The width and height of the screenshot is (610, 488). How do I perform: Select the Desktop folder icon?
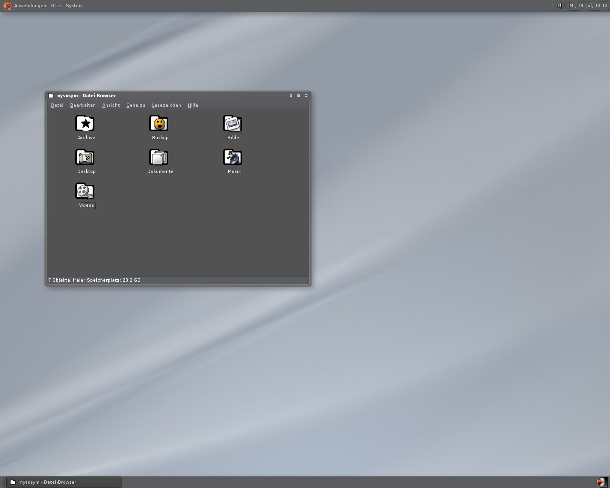[x=85, y=157]
